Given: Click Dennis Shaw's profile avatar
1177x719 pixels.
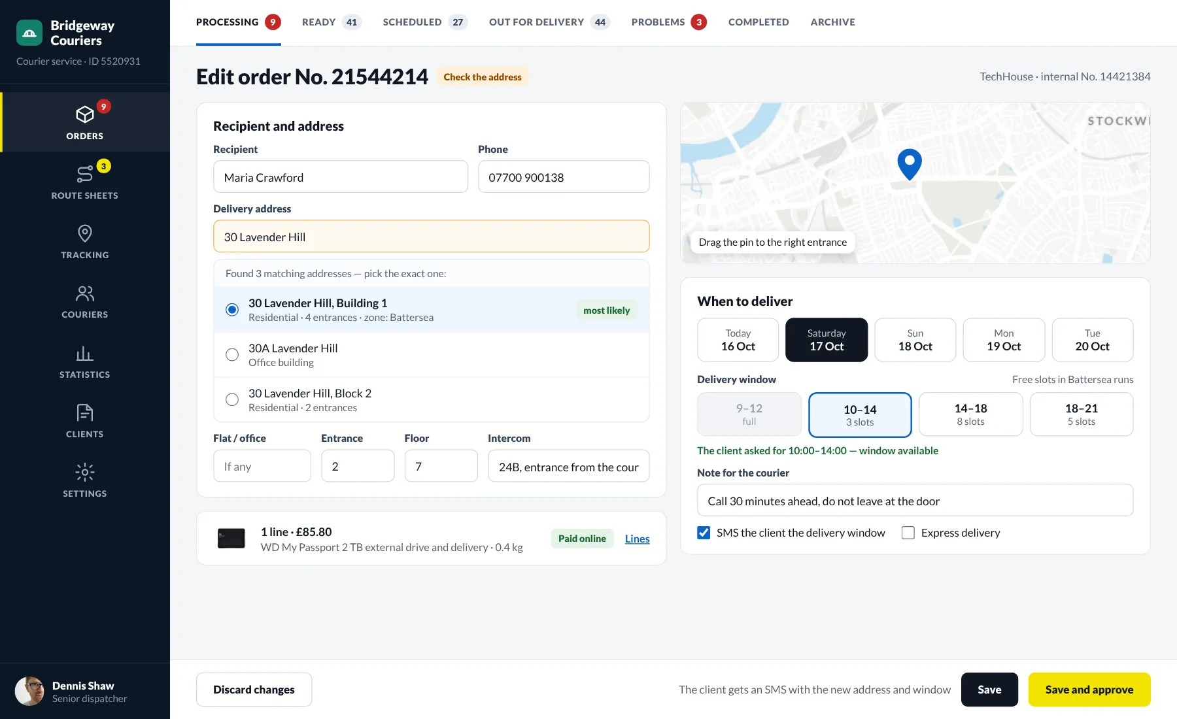Looking at the screenshot, I should pyautogui.click(x=29, y=691).
